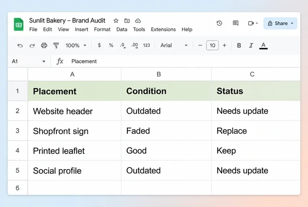The height and width of the screenshot is (207, 308).
Task: Select the Keep cell
Action: click(x=256, y=151)
